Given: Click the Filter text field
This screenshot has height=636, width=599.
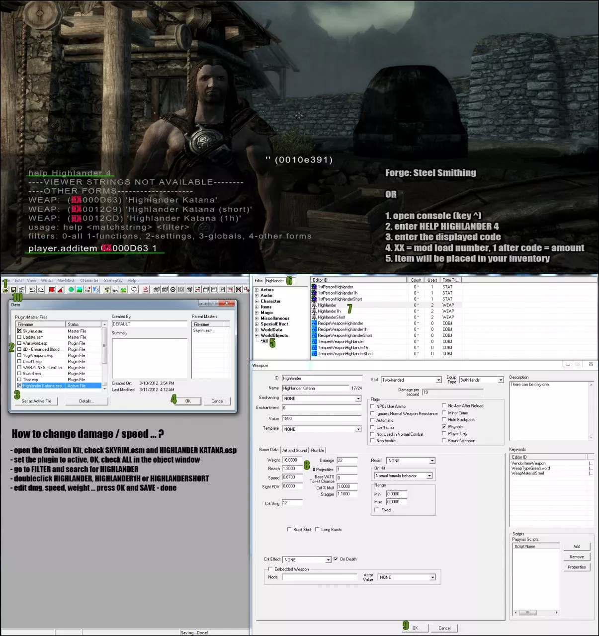Looking at the screenshot, I should [x=280, y=281].
